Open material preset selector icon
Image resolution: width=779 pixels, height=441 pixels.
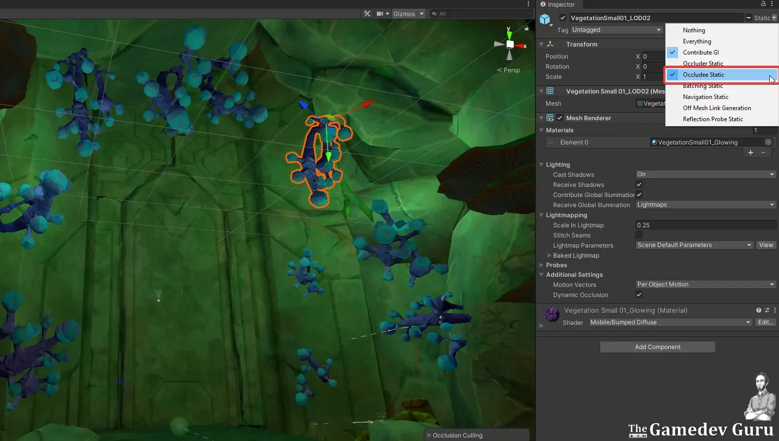(766, 310)
